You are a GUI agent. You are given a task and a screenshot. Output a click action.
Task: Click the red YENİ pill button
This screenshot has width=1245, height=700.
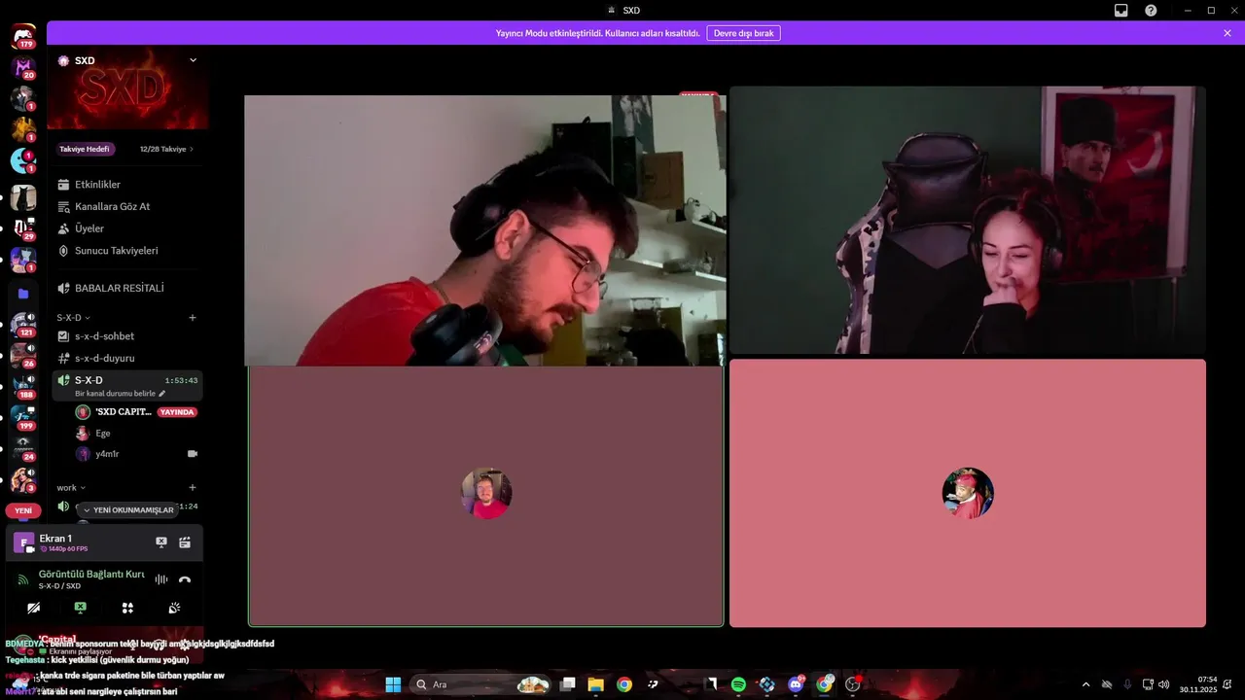click(23, 510)
